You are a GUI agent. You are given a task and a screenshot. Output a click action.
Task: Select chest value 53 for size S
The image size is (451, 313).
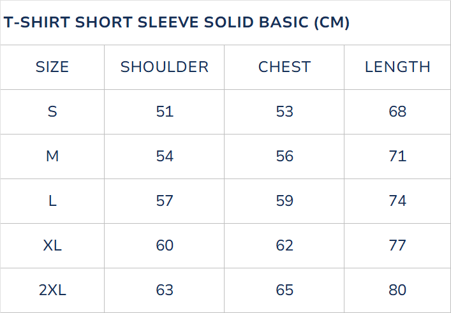(x=285, y=112)
